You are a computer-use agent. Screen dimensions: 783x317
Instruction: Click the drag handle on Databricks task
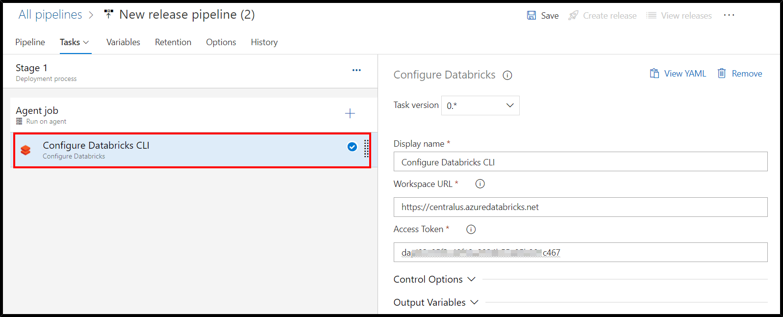[x=366, y=149]
